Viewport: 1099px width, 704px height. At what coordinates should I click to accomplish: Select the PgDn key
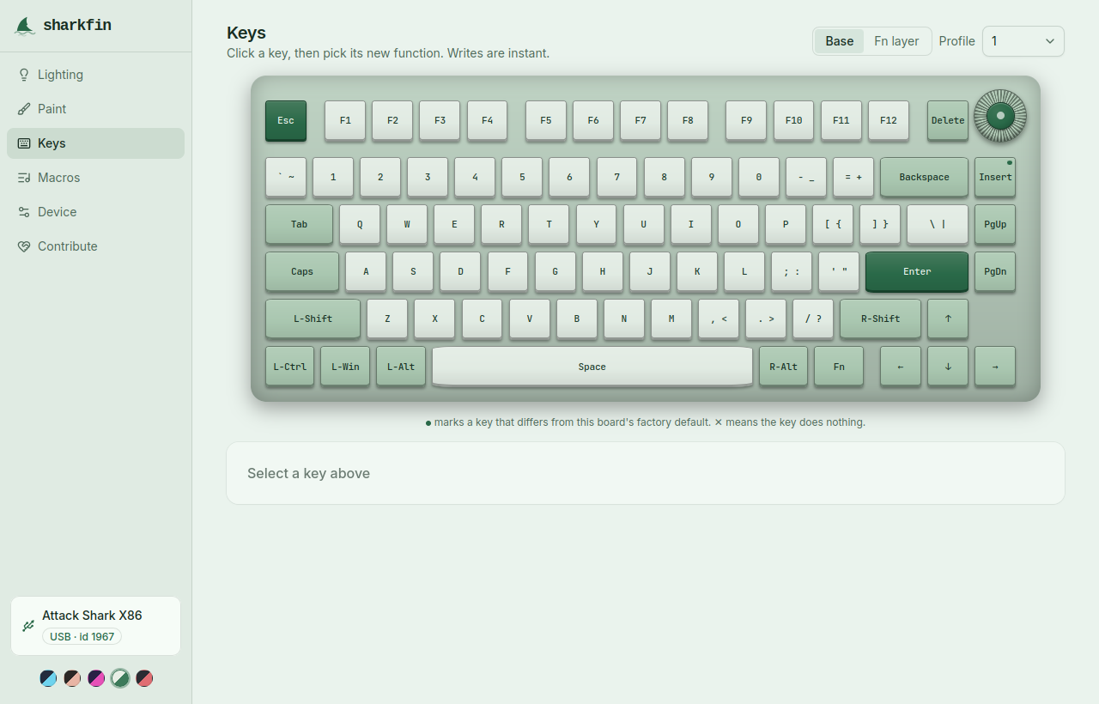[x=995, y=271]
